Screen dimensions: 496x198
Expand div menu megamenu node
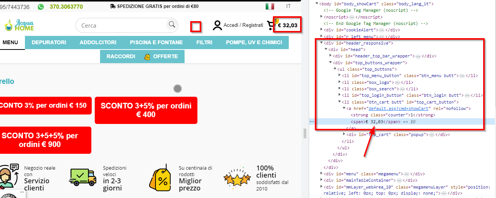[321, 174]
